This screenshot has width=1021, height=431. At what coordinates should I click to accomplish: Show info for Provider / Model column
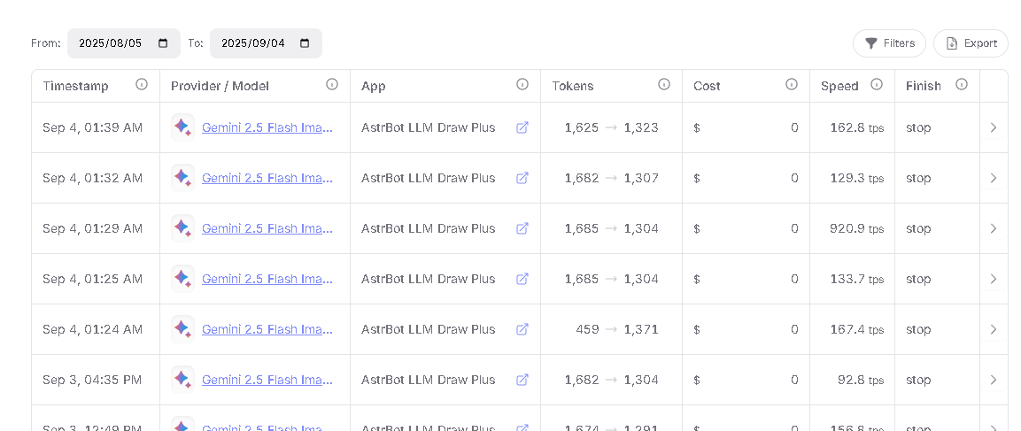332,84
